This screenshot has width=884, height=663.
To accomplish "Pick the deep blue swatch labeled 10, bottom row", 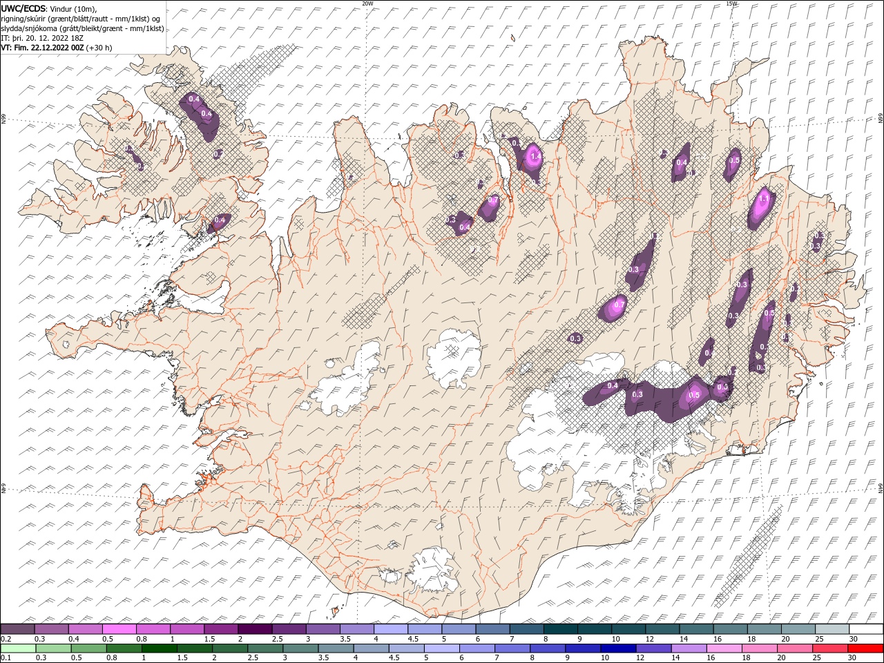I will click(x=617, y=648).
